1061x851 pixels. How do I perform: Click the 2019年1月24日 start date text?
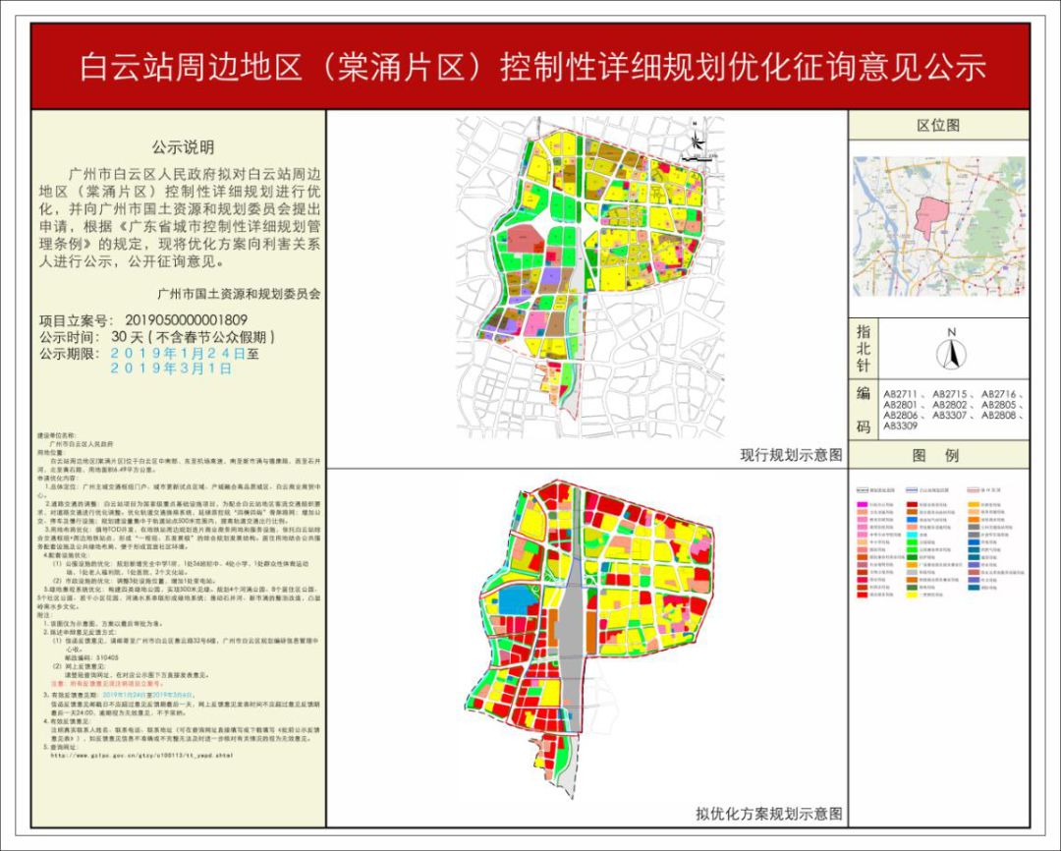[x=178, y=354]
